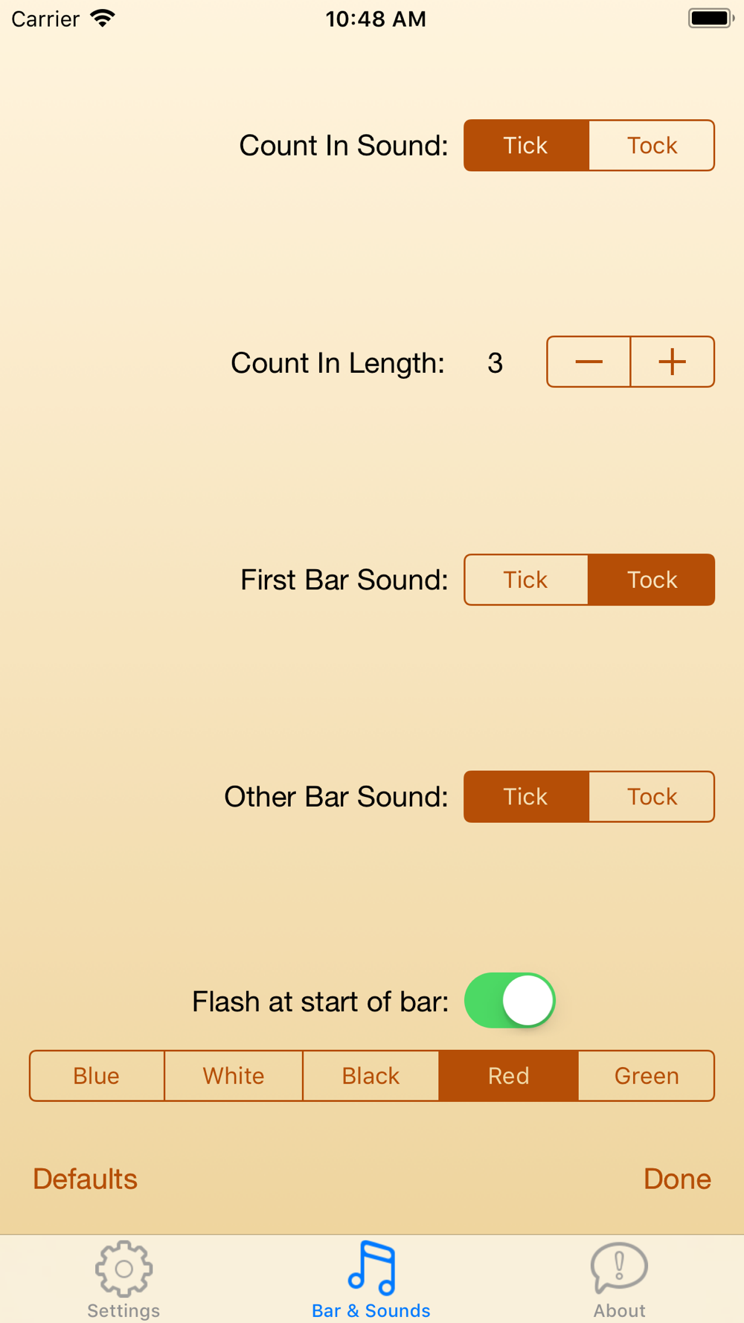744x1323 pixels.
Task: Toggle Flash at start of bar switch
Action: [510, 1001]
